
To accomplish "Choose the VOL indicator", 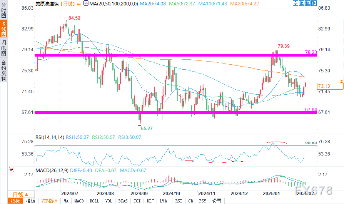I will click(x=109, y=201).
